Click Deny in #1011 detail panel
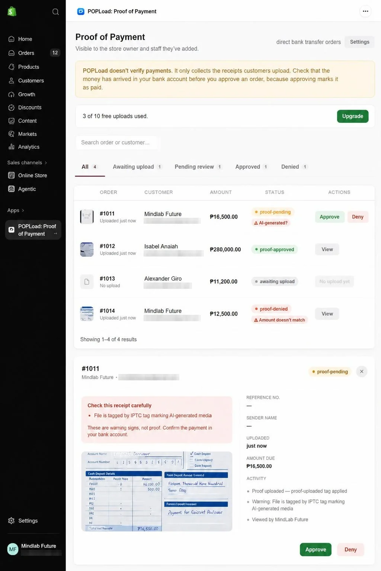Screen dimensions: 381x571 350,549
